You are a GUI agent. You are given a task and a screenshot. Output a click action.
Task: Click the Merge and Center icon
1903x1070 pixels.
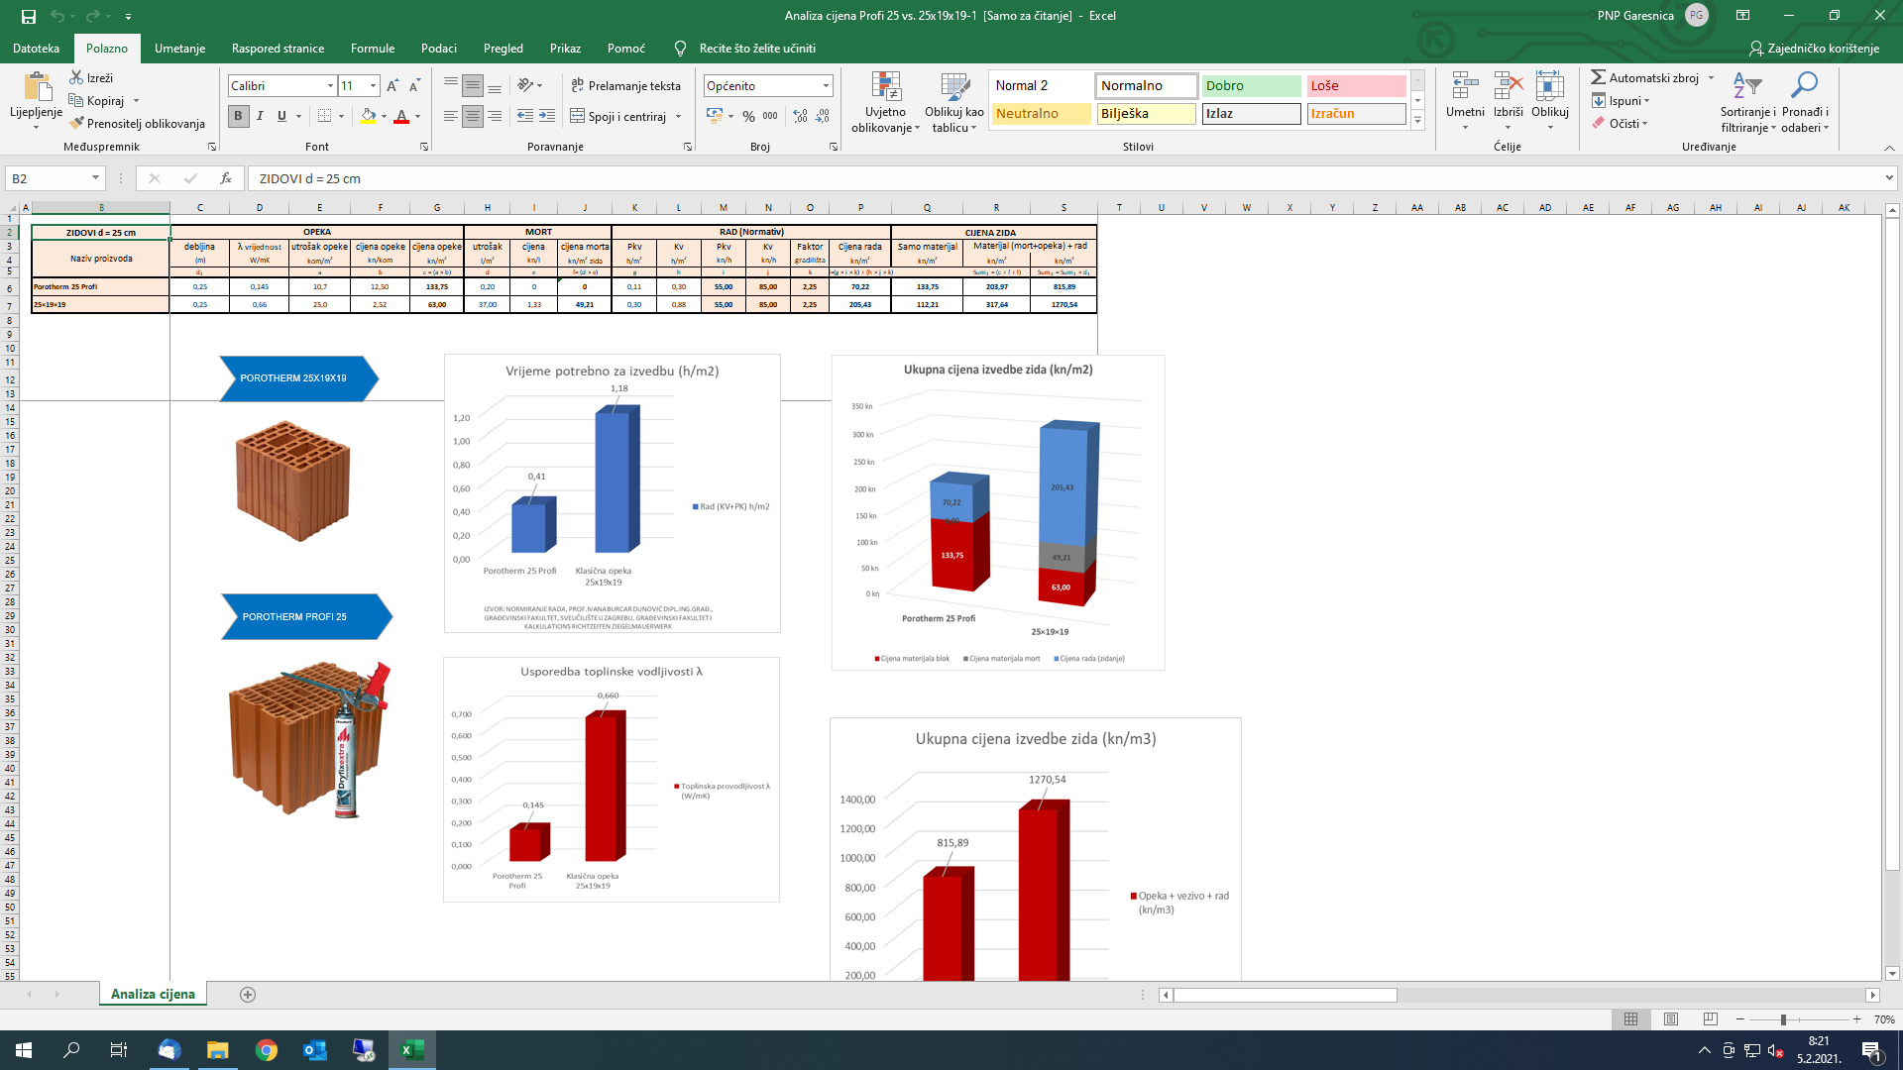point(578,116)
